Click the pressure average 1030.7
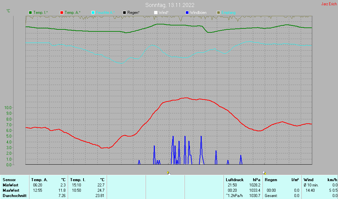Viewport: 338px width, 199px height. (x=255, y=196)
